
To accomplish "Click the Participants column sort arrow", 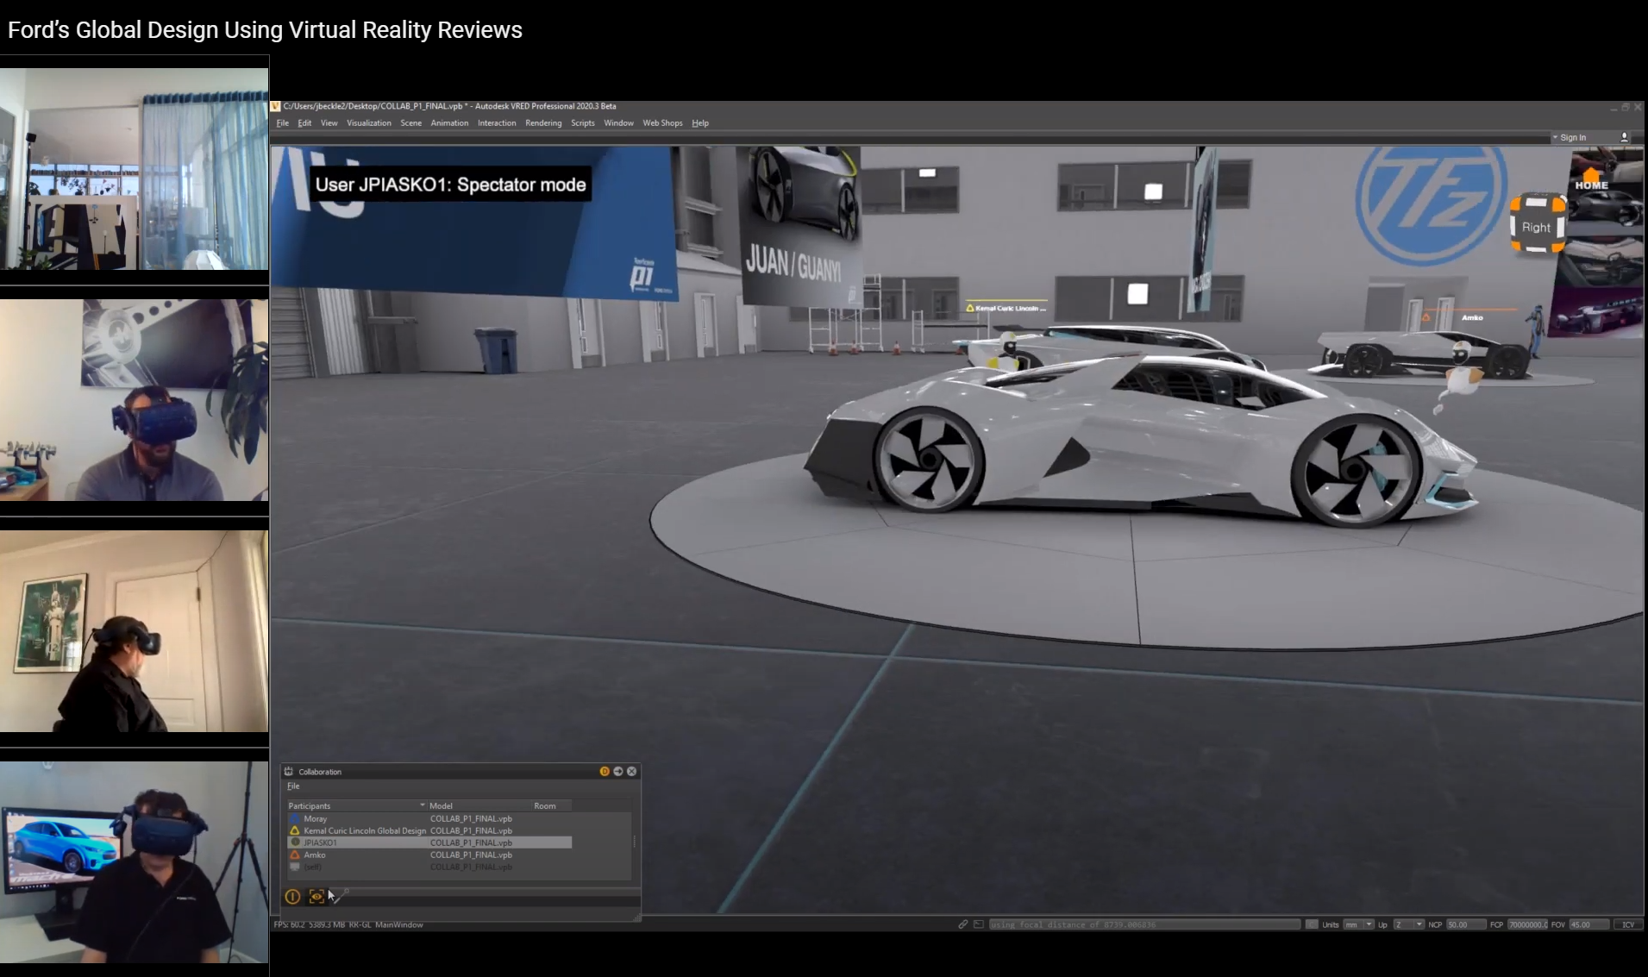I will [423, 805].
